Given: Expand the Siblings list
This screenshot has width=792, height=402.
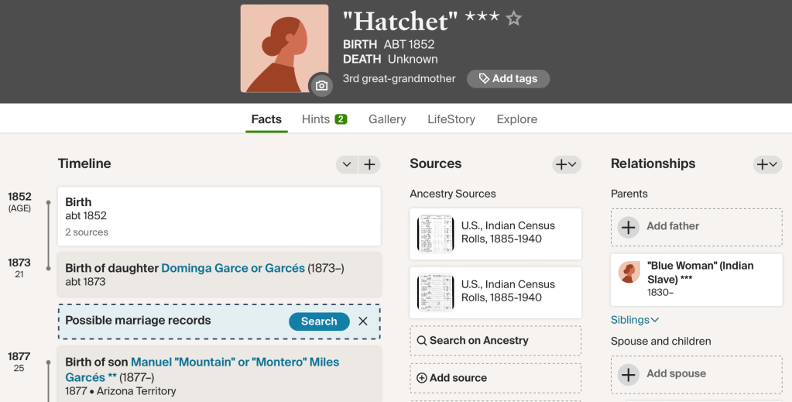Looking at the screenshot, I should pos(635,320).
